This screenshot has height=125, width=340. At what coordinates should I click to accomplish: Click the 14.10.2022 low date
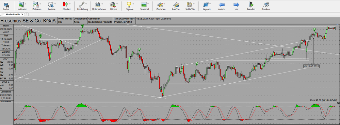pos(6,39)
